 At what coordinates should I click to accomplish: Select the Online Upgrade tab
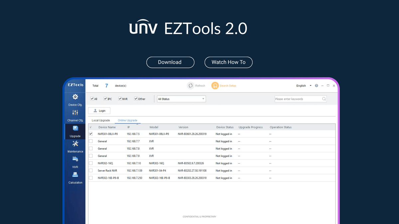pos(127,120)
